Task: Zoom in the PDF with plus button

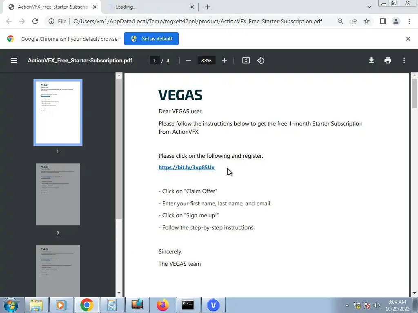Action: 225,60
